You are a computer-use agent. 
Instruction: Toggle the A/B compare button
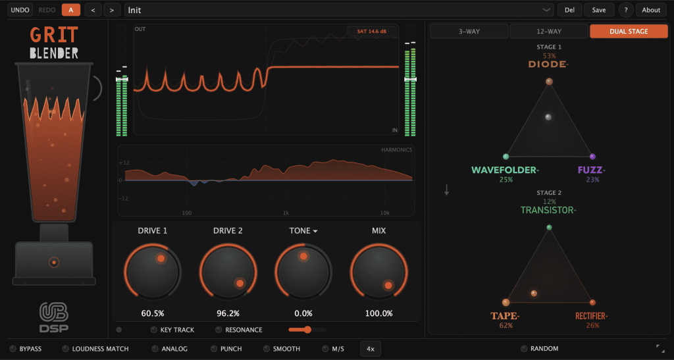(x=71, y=10)
